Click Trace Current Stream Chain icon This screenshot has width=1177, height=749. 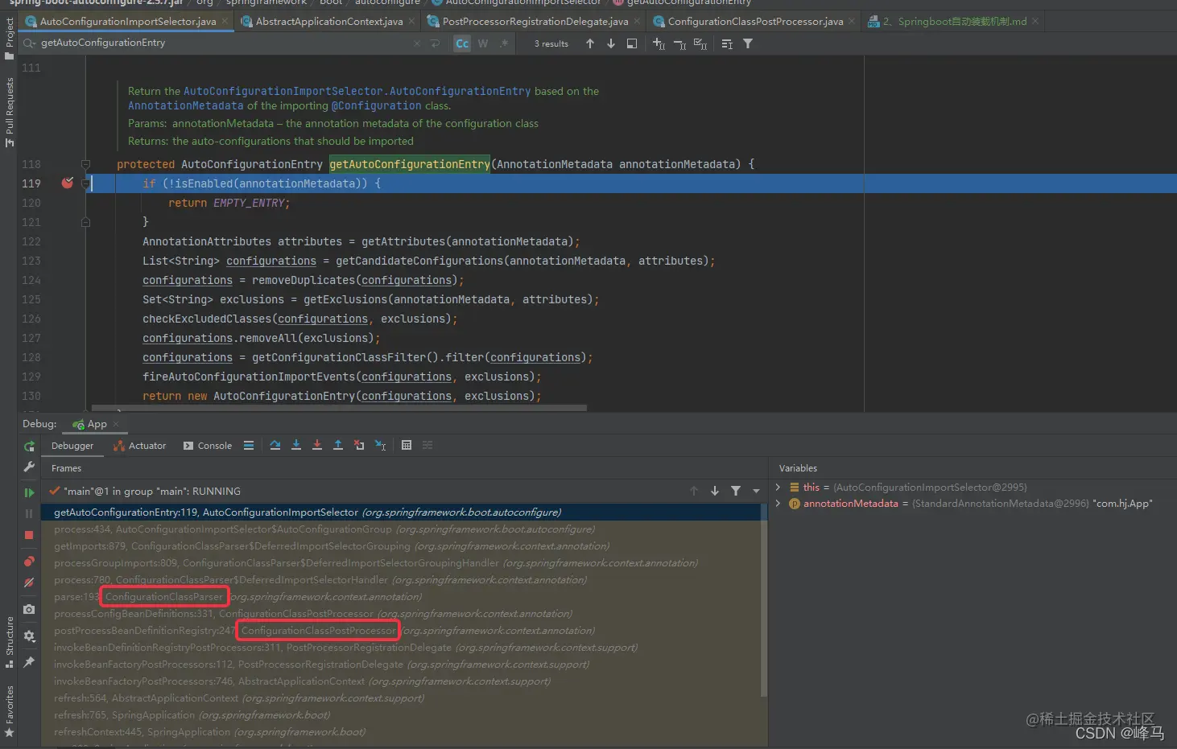(427, 445)
